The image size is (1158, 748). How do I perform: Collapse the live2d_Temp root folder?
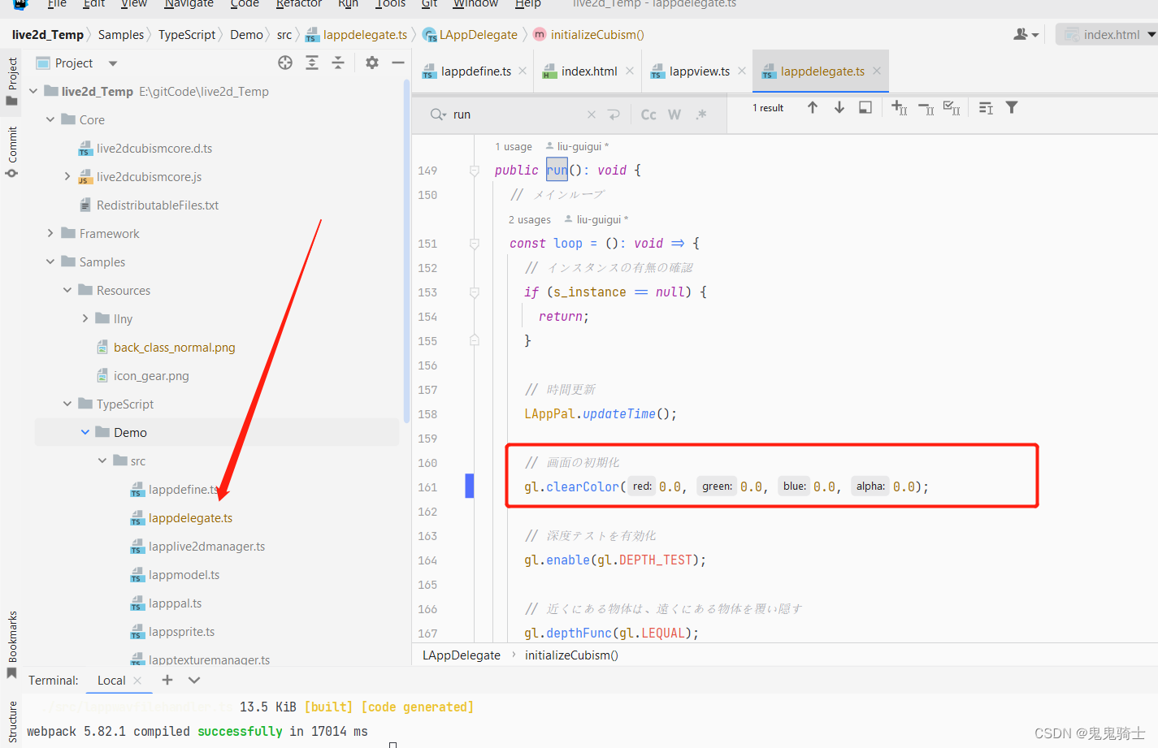tap(33, 91)
